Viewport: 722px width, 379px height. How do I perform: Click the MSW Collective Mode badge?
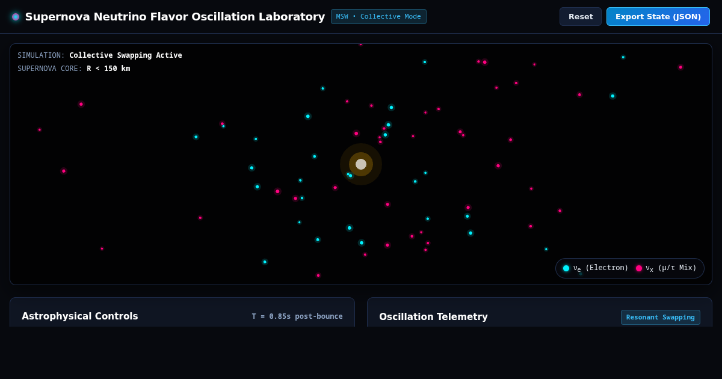(378, 17)
